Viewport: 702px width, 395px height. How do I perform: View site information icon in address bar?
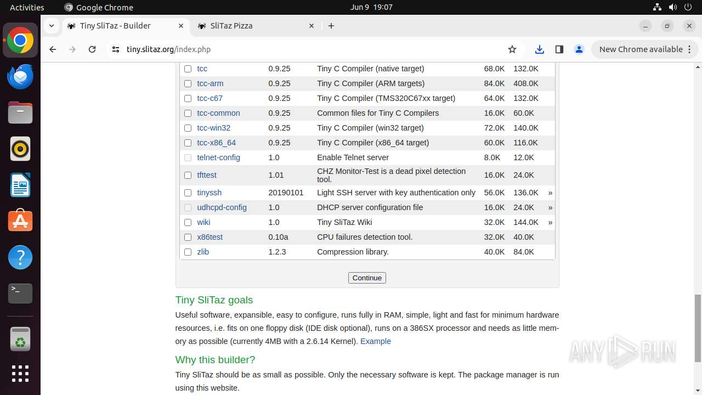click(115, 49)
